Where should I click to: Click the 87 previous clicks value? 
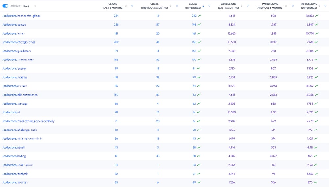click(x=158, y=95)
